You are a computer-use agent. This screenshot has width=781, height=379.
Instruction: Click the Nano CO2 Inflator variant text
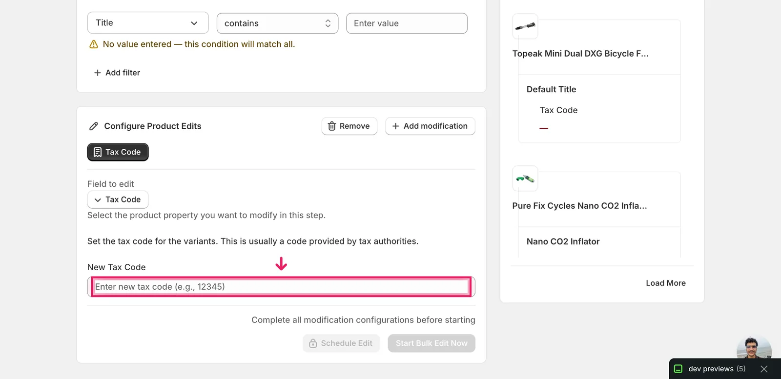563,241
